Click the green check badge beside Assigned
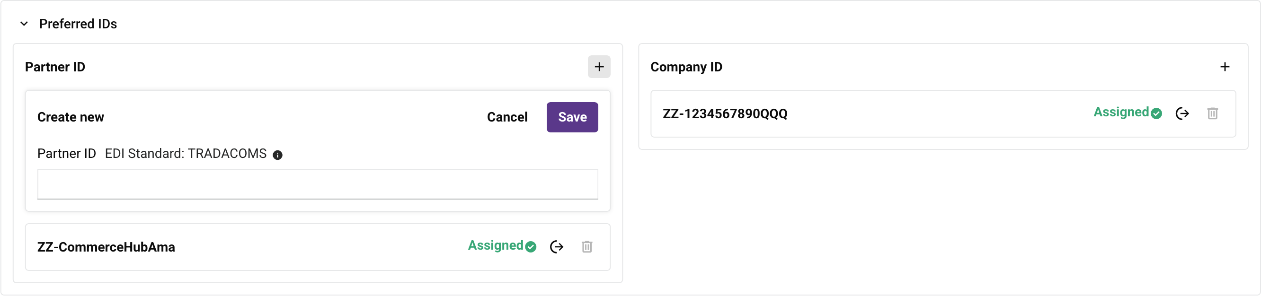The image size is (1261, 296). coord(531,247)
